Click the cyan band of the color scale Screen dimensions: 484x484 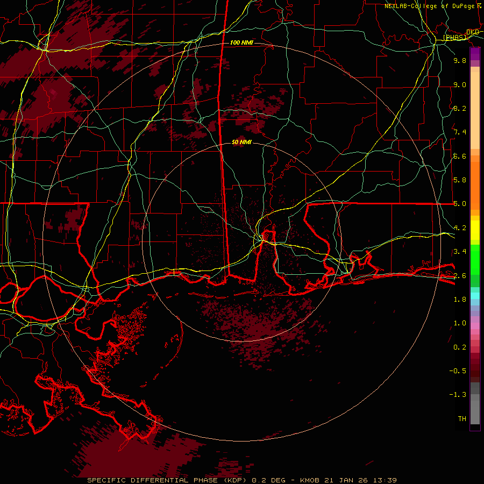(475, 296)
